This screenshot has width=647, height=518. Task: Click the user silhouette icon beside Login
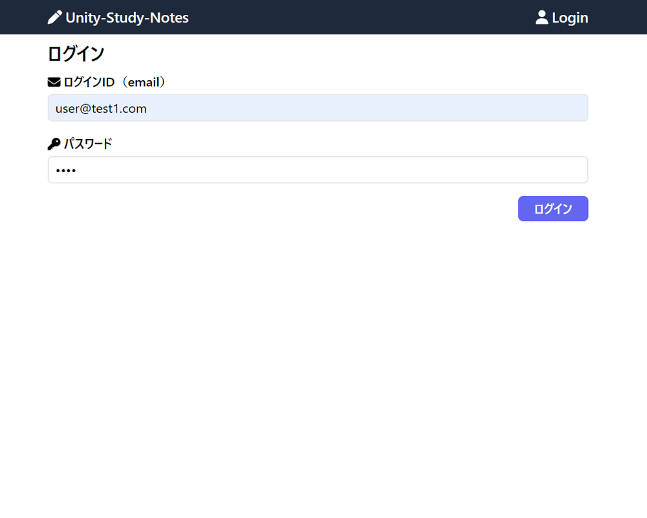coord(542,17)
